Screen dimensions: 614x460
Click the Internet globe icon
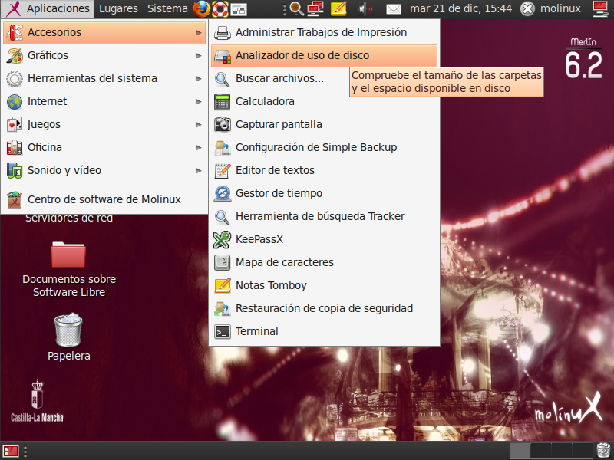(15, 102)
